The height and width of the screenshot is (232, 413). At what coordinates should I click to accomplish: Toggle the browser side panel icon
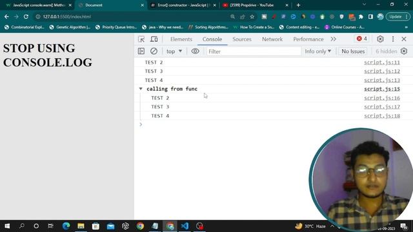(370, 17)
